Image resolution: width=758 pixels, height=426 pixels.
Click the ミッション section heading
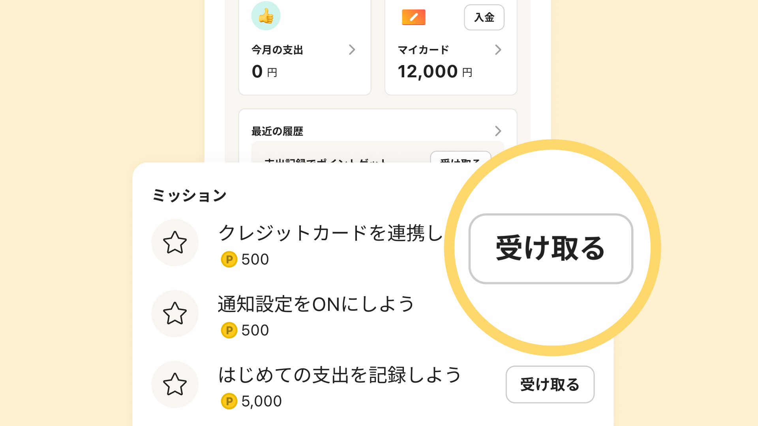(189, 196)
